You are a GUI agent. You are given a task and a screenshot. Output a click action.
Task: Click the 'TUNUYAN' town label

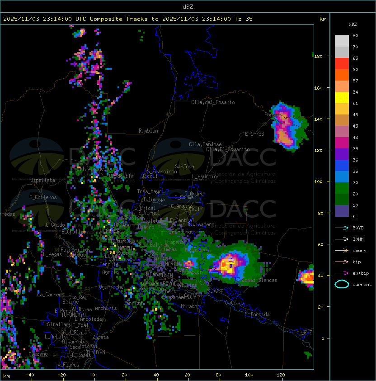(96, 352)
